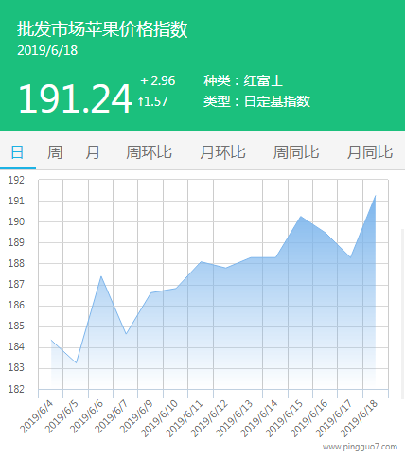Click the 182 y-axis label
405x458 pixels.
coord(16,389)
